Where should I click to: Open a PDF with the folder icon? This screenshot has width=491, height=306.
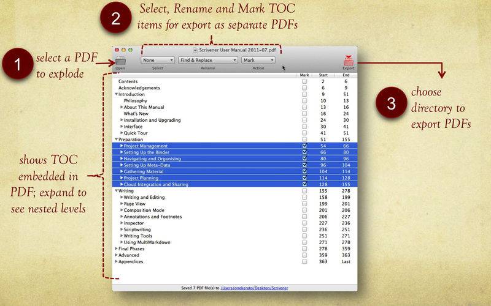[120, 61]
